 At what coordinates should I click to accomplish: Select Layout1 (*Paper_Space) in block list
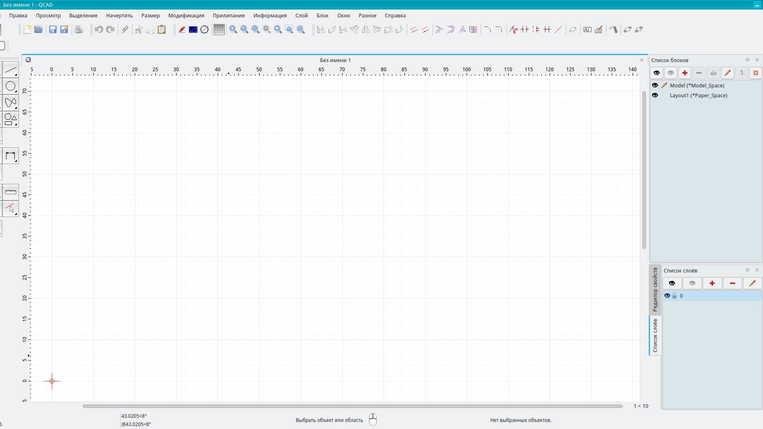pyautogui.click(x=698, y=95)
